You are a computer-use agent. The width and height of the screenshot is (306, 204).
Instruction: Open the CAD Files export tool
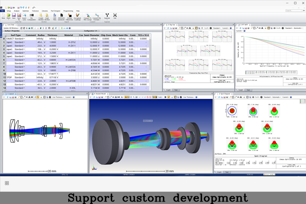55,16
